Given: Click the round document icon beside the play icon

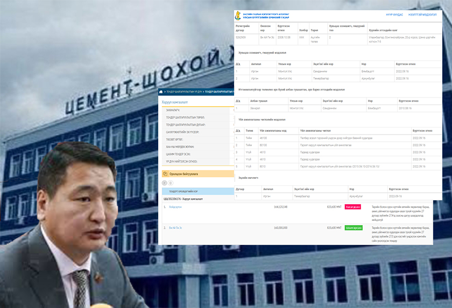Looking at the screenshot, I should click(171, 183).
